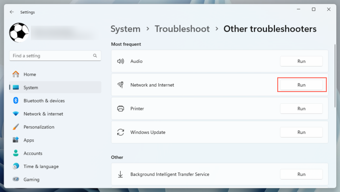Run the Network and Internet troubleshooter

[x=301, y=85]
